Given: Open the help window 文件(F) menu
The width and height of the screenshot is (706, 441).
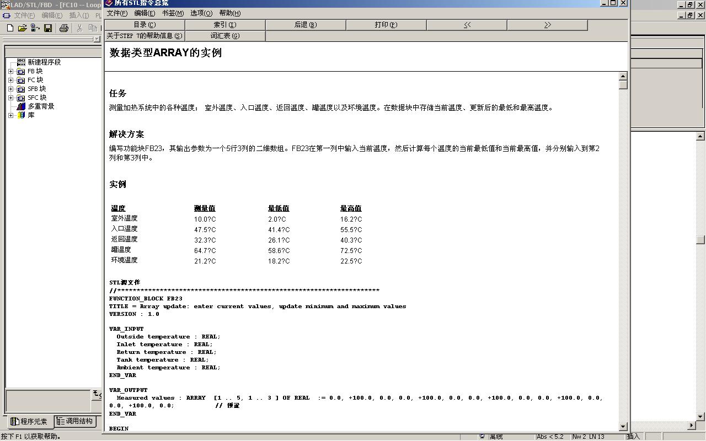Looking at the screenshot, I should click(x=117, y=13).
